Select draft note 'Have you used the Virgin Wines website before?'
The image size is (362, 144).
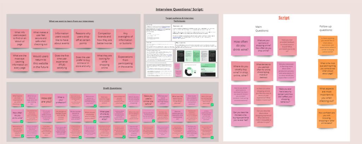point(104,100)
